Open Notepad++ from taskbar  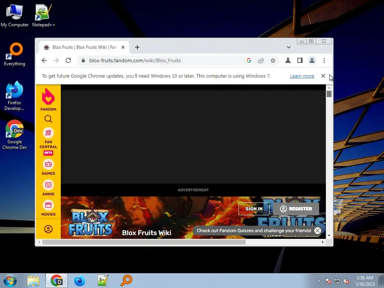pos(103,280)
